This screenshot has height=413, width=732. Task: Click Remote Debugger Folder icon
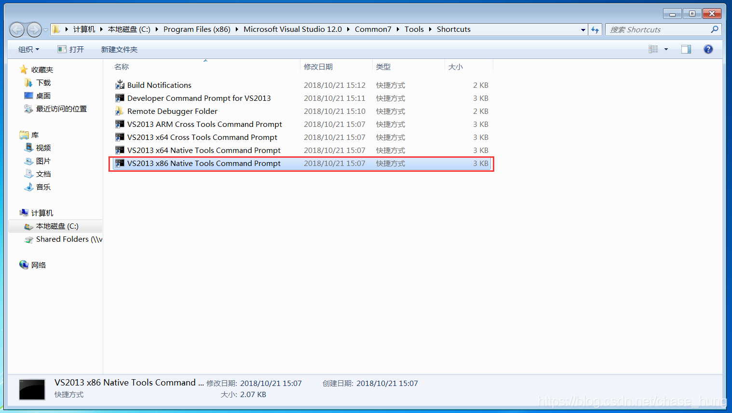(120, 111)
